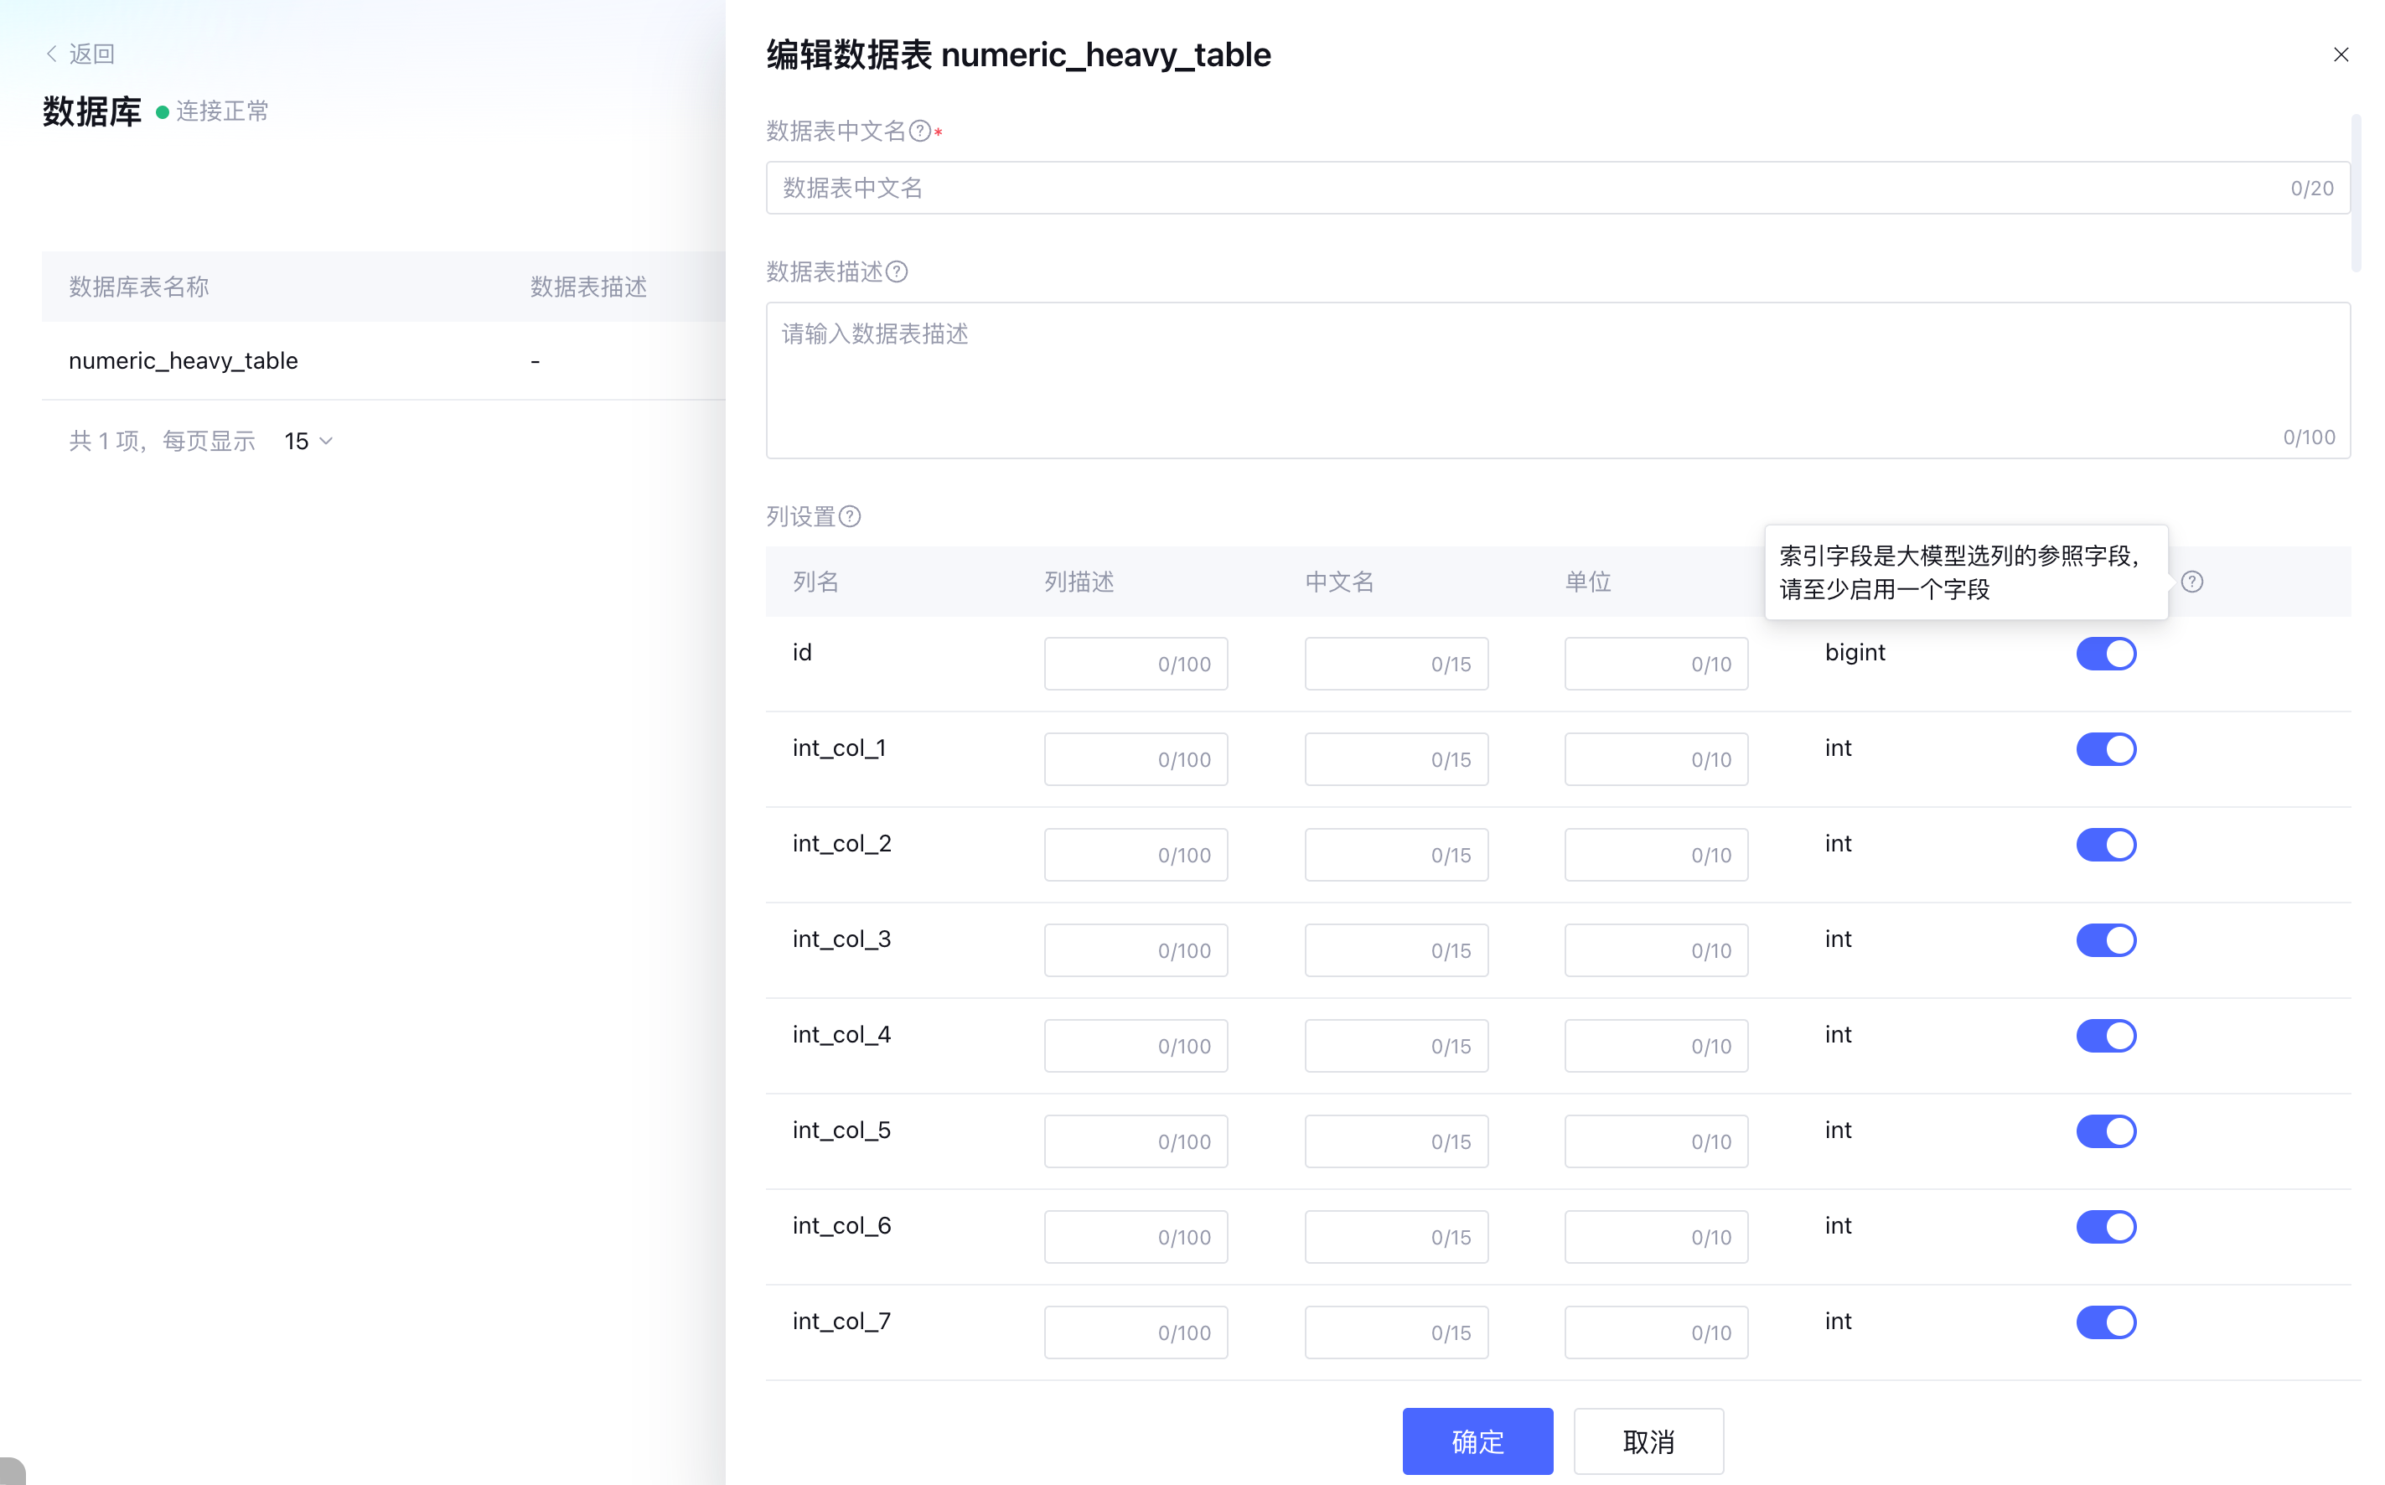Select numeric_heavy_table row in database list

[x=184, y=360]
